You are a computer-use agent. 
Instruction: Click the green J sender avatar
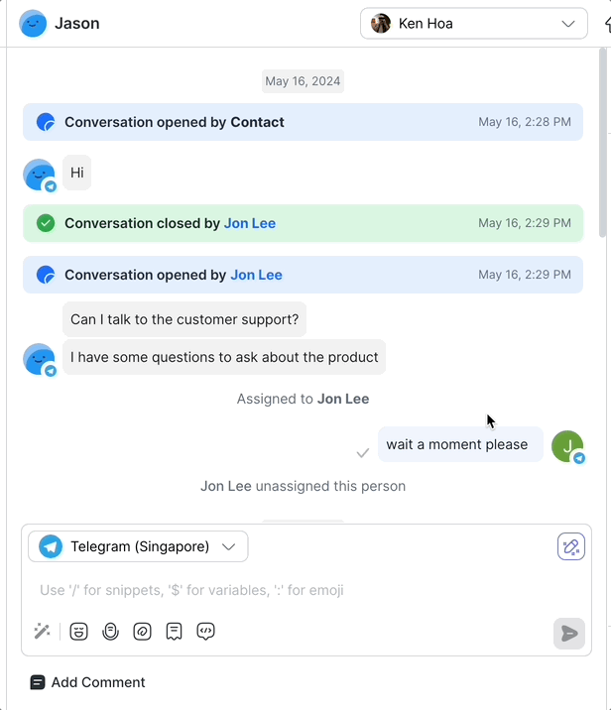[x=566, y=445]
